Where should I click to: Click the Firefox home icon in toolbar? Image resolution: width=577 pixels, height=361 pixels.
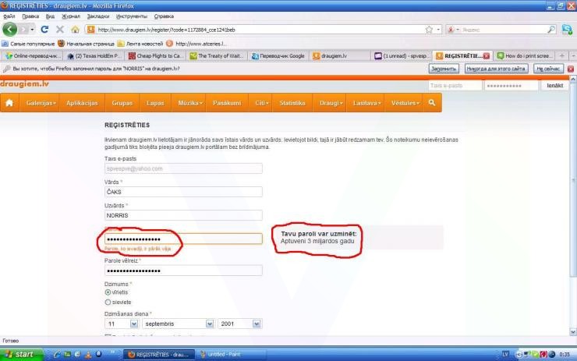click(75, 30)
